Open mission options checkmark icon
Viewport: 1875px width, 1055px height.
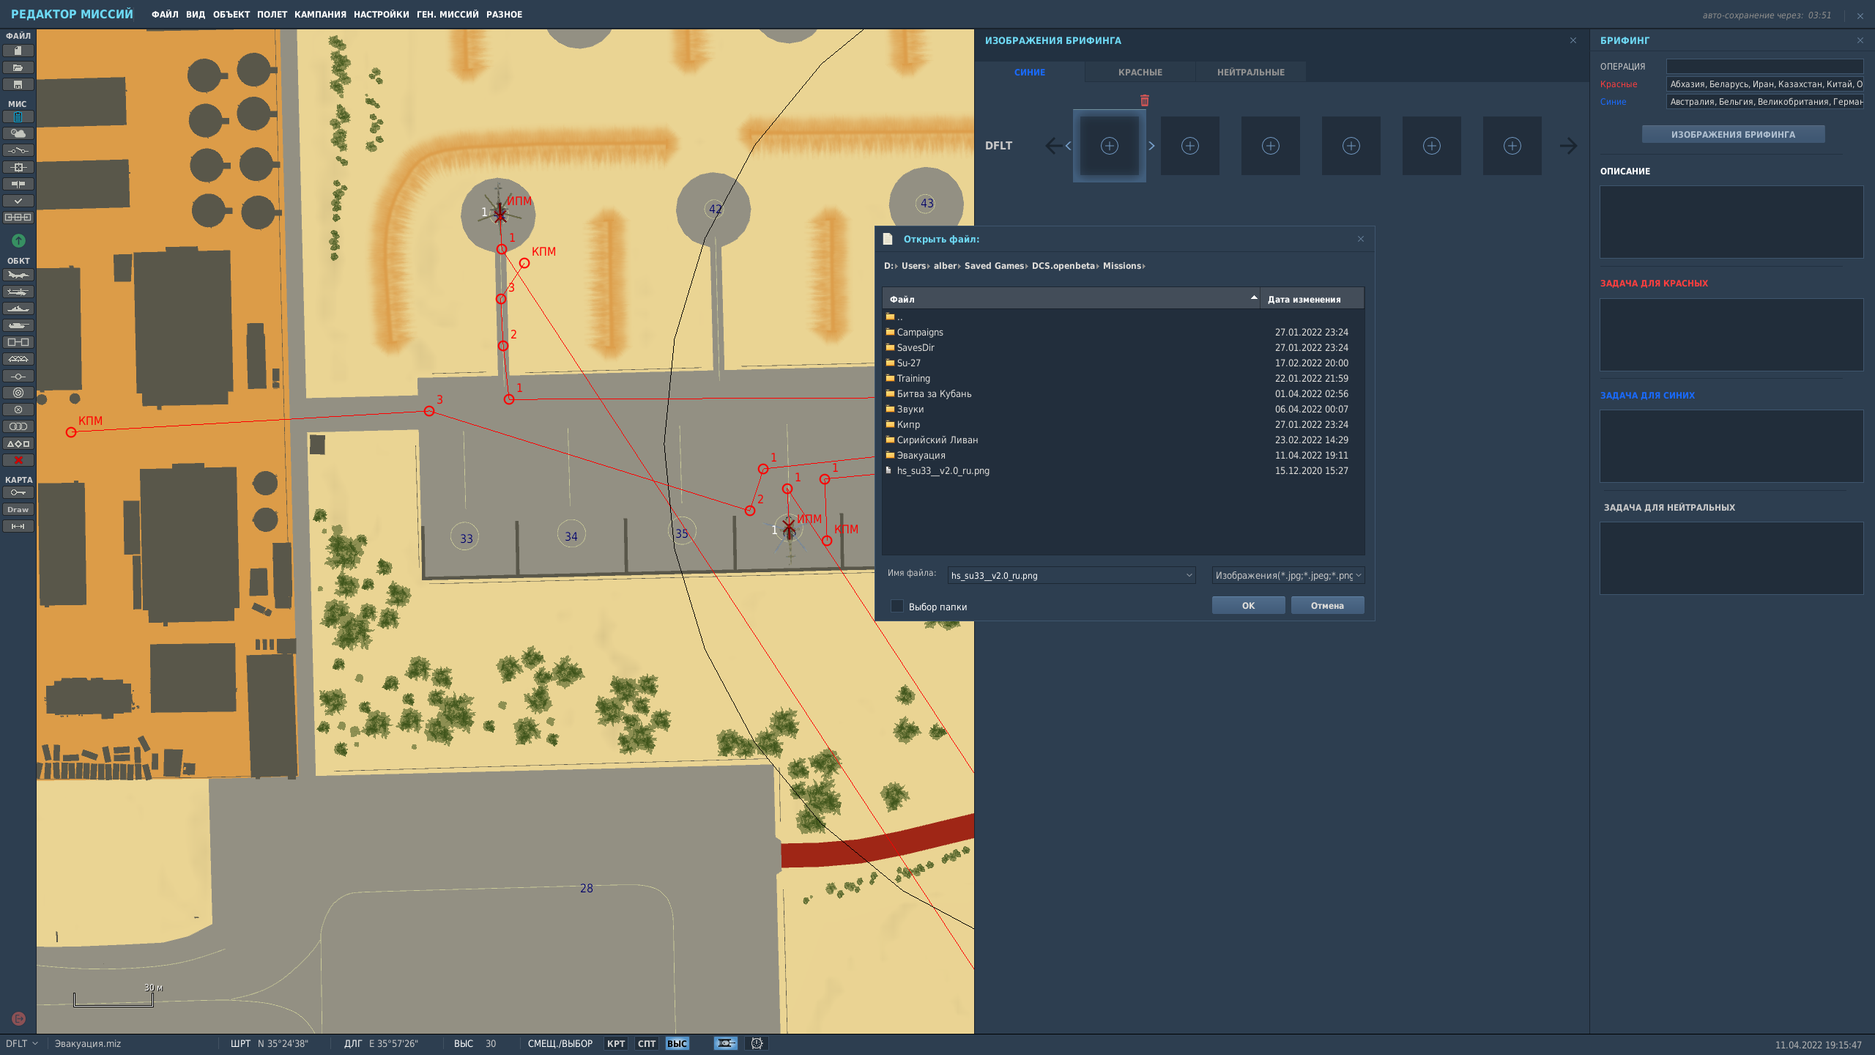point(18,201)
